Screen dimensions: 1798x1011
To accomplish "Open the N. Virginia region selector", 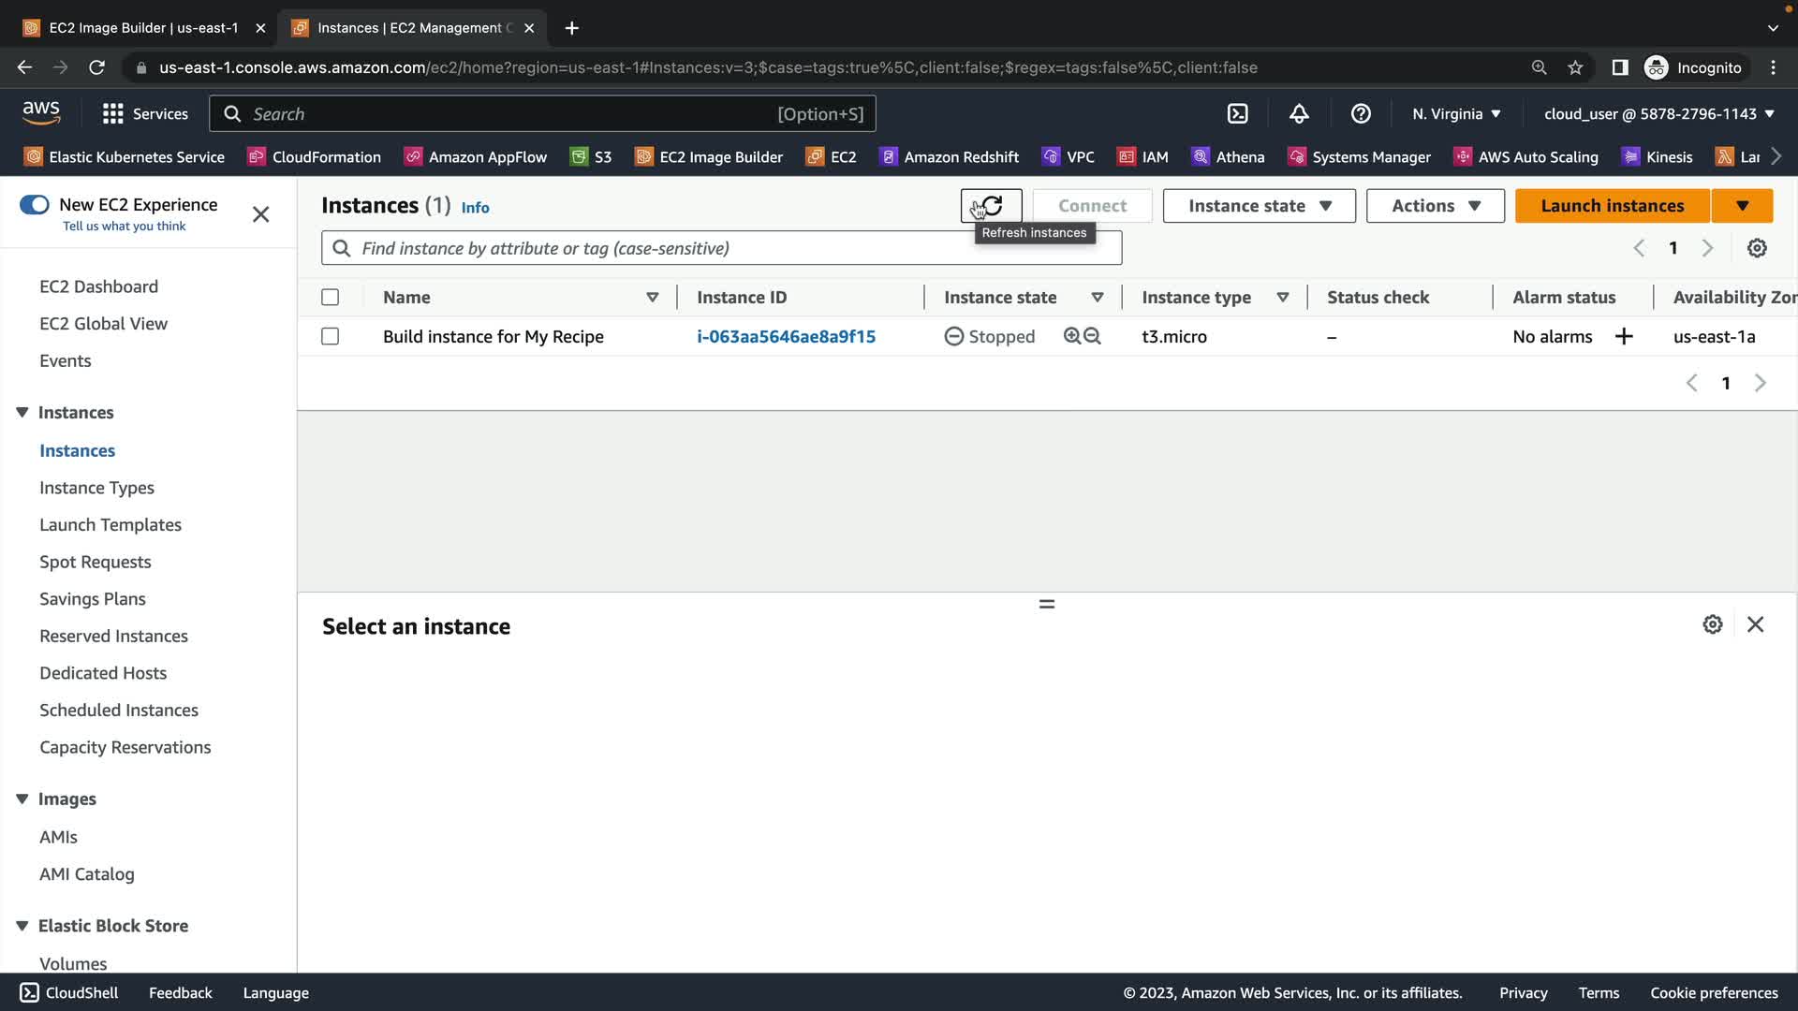I will pyautogui.click(x=1456, y=114).
